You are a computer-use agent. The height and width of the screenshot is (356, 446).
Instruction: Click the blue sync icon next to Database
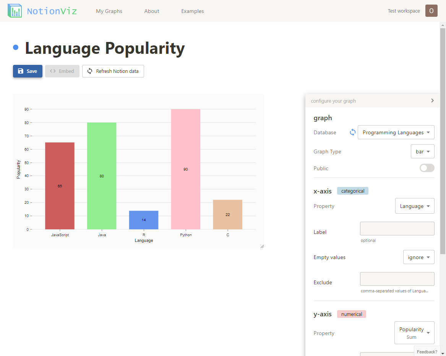pos(352,132)
